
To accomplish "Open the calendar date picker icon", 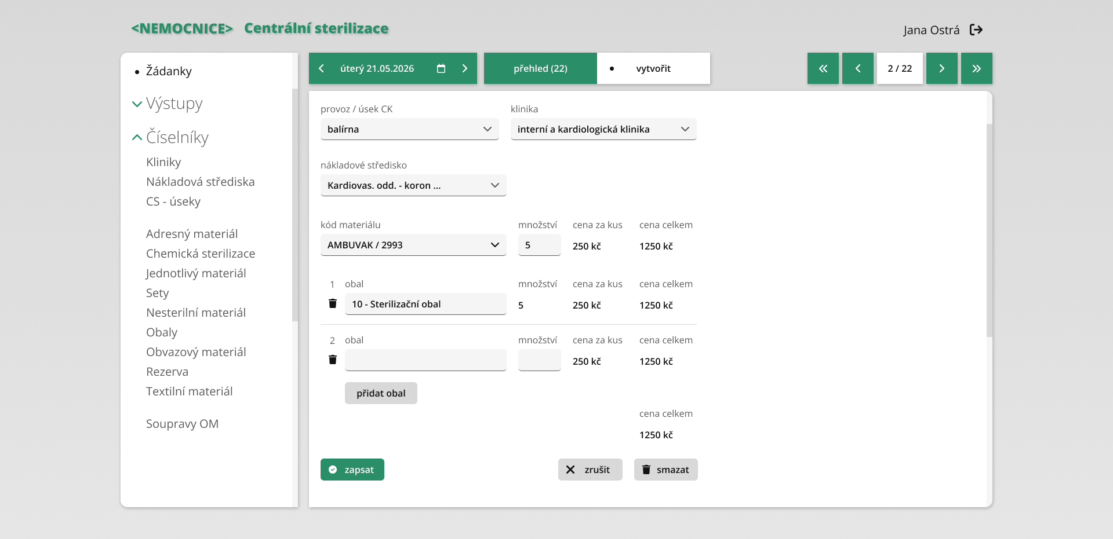I will [x=441, y=68].
